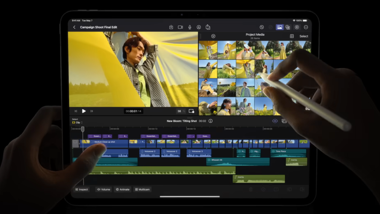Select the Record video camera icon

(181, 27)
